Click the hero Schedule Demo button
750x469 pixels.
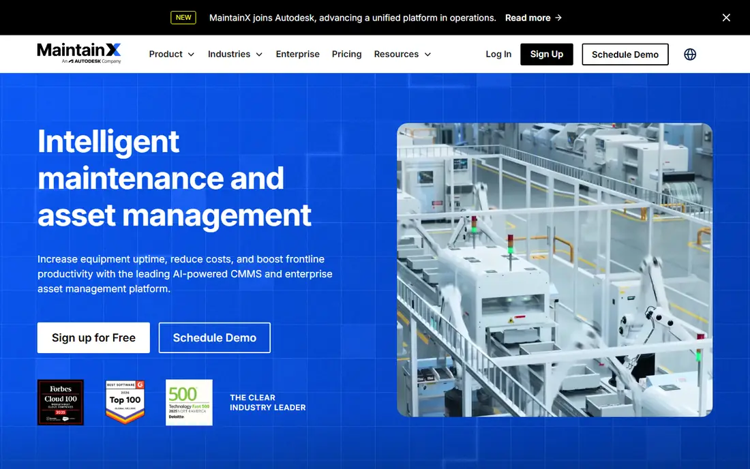(x=215, y=338)
